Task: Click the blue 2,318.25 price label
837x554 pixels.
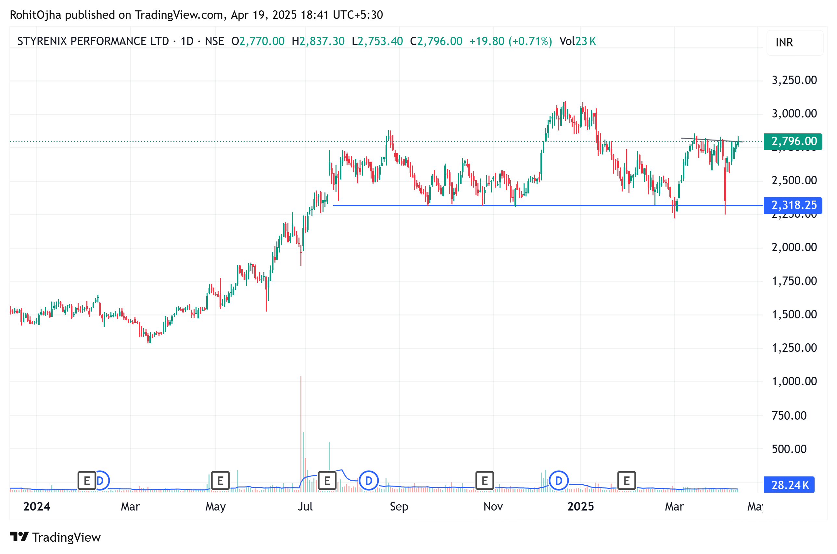Action: [793, 205]
